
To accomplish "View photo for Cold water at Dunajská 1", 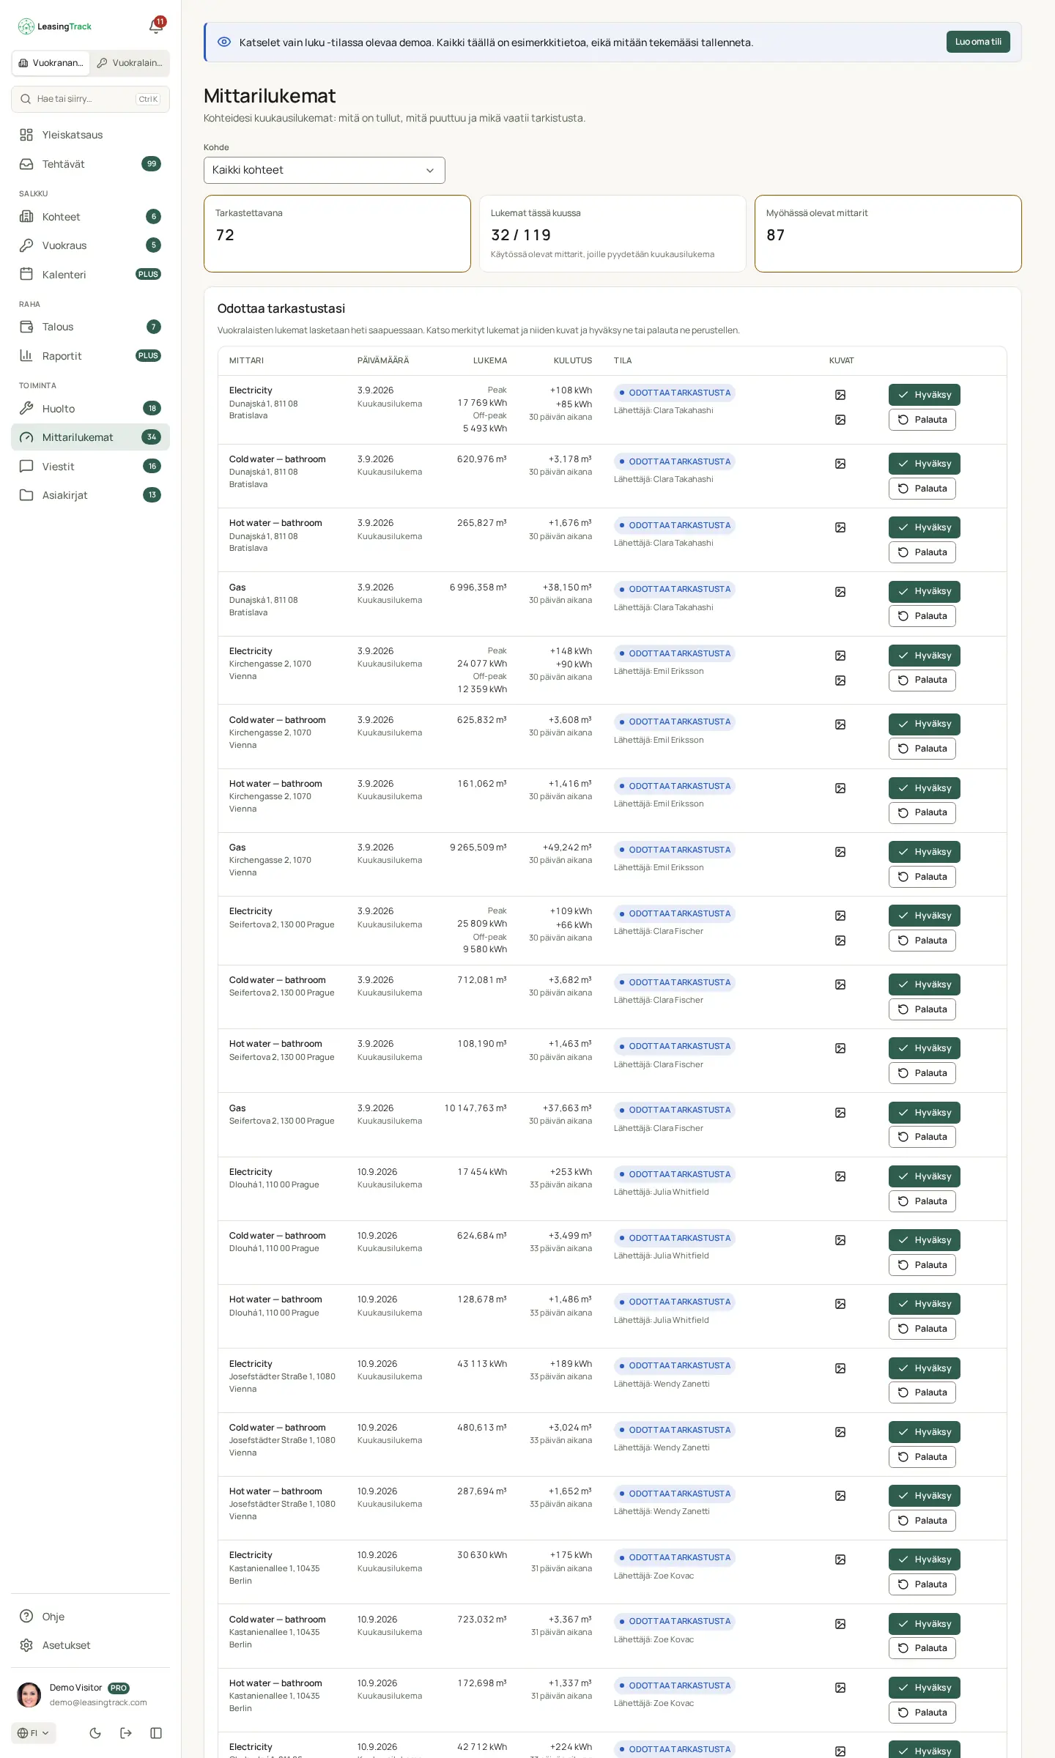I will click(x=840, y=464).
